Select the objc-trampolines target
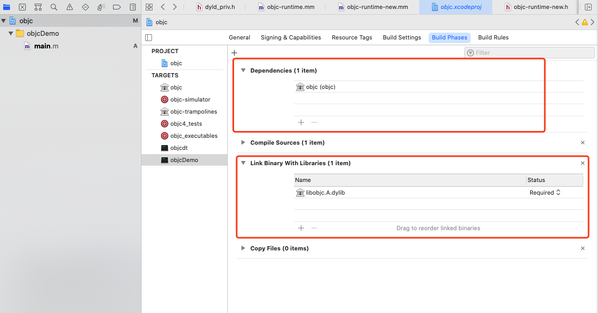The width and height of the screenshot is (598, 313). click(x=194, y=112)
